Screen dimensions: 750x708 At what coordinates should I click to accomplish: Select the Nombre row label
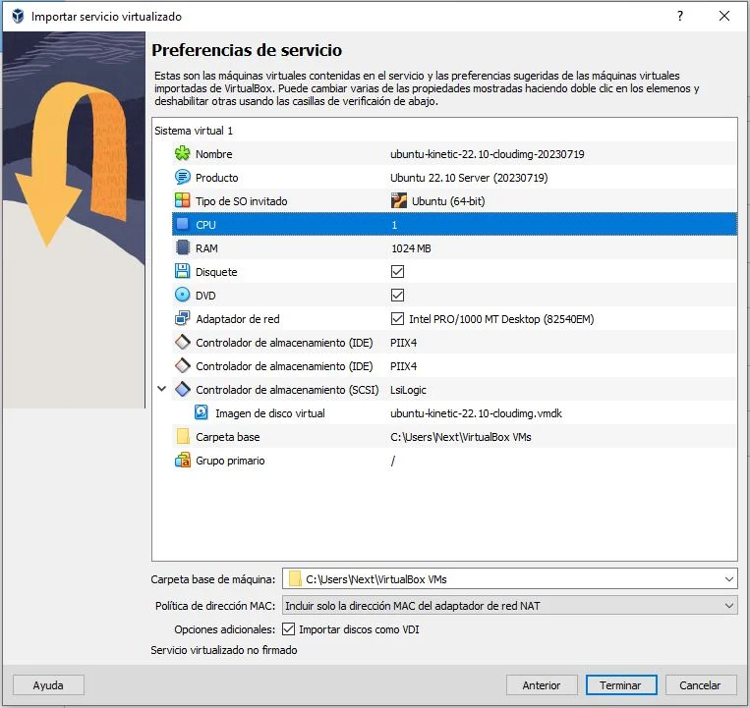point(214,154)
